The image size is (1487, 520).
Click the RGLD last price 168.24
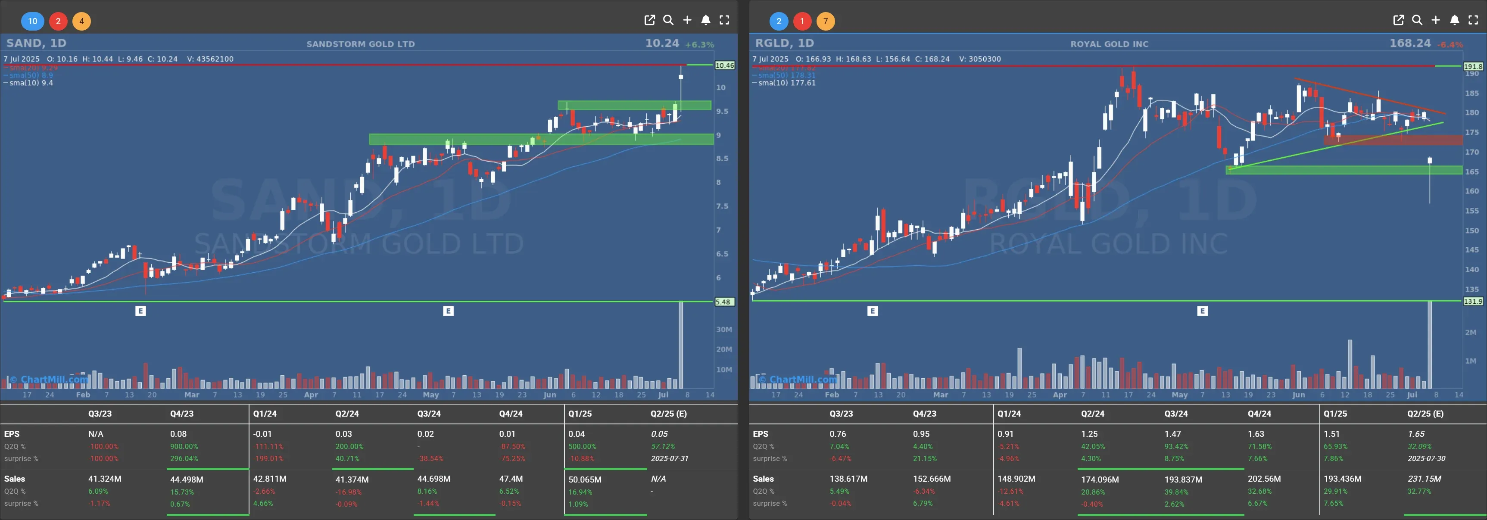(x=1409, y=43)
